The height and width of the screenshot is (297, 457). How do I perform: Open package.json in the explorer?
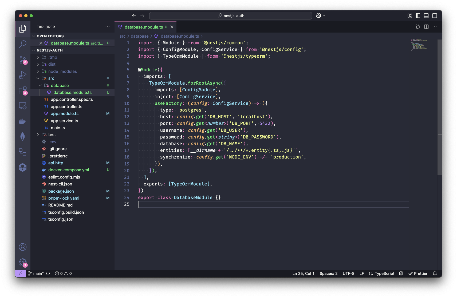(73, 191)
